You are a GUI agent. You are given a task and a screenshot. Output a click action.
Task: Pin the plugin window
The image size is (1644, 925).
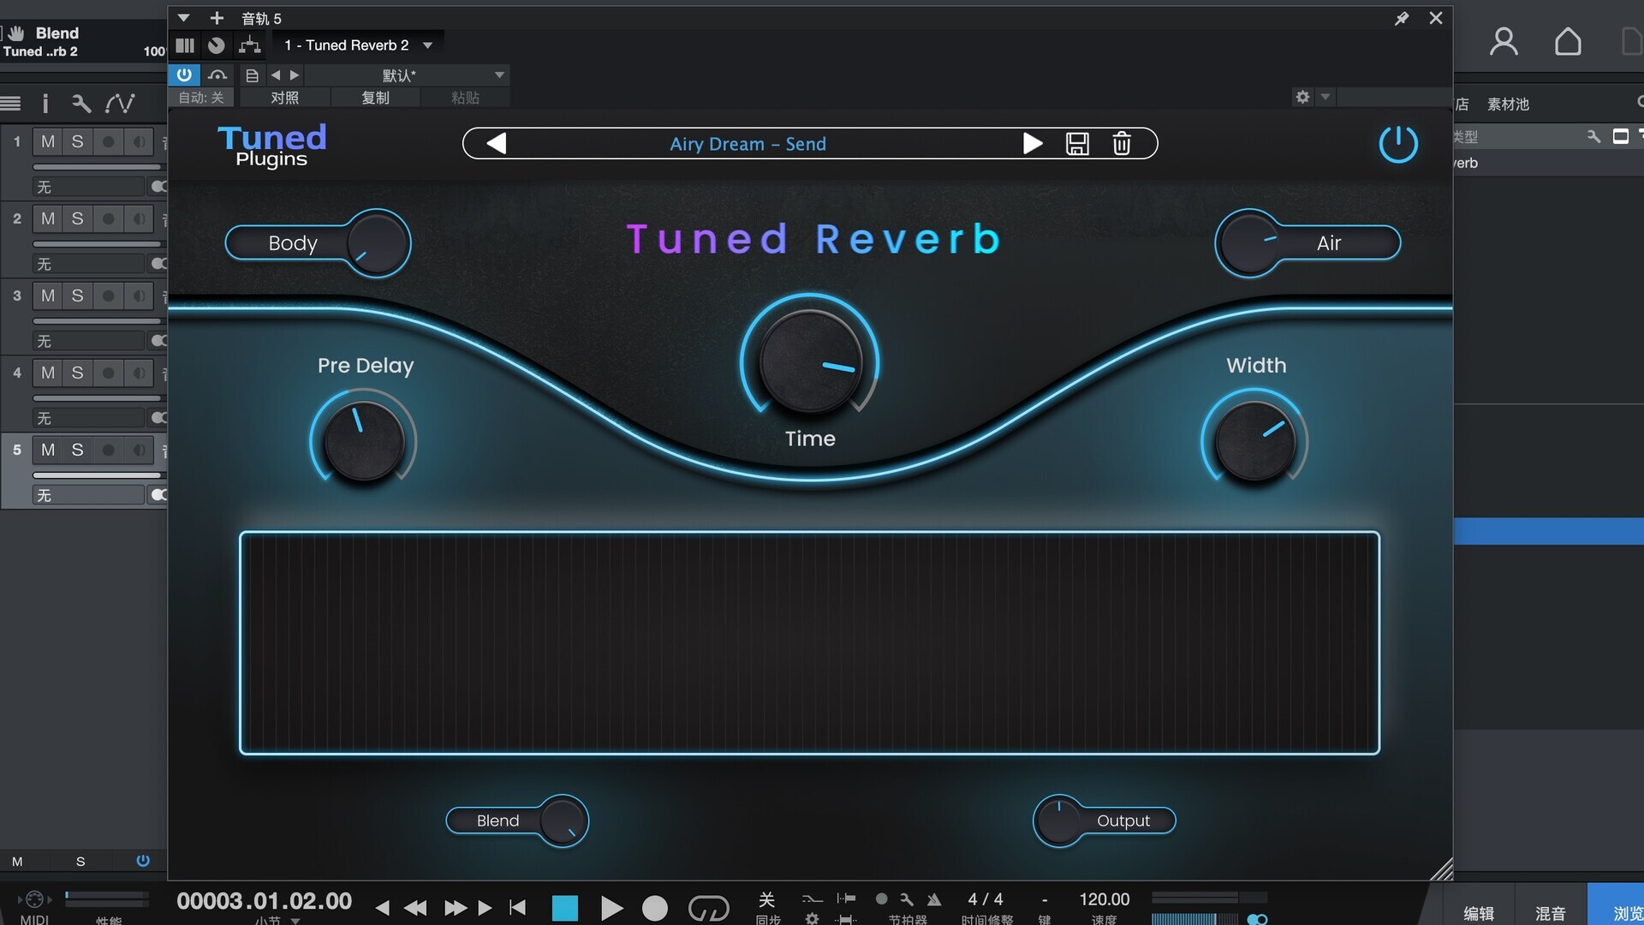click(x=1402, y=18)
